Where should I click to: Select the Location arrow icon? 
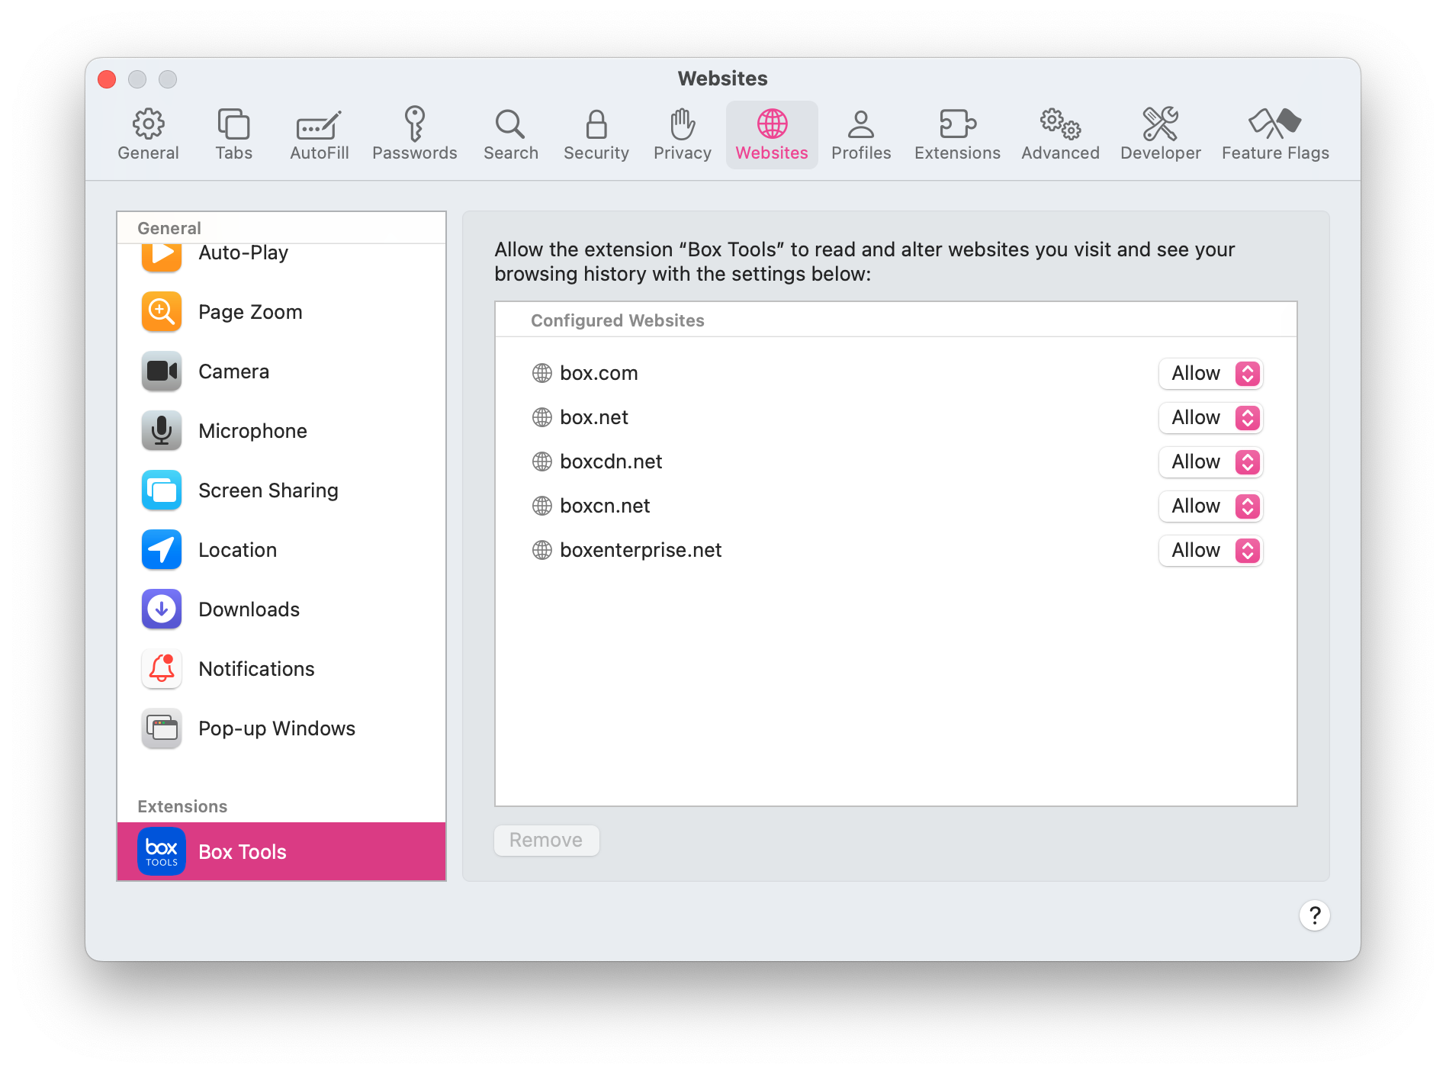[x=162, y=550]
